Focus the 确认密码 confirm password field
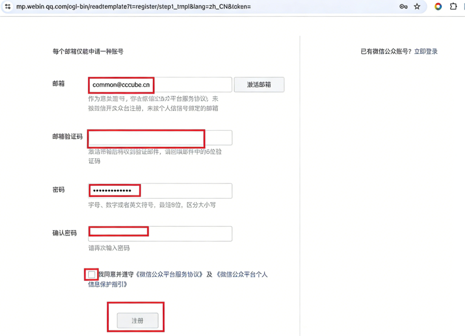Image resolution: width=465 pixels, height=336 pixels. (x=160, y=234)
